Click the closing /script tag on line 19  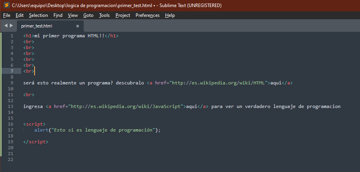(36, 142)
